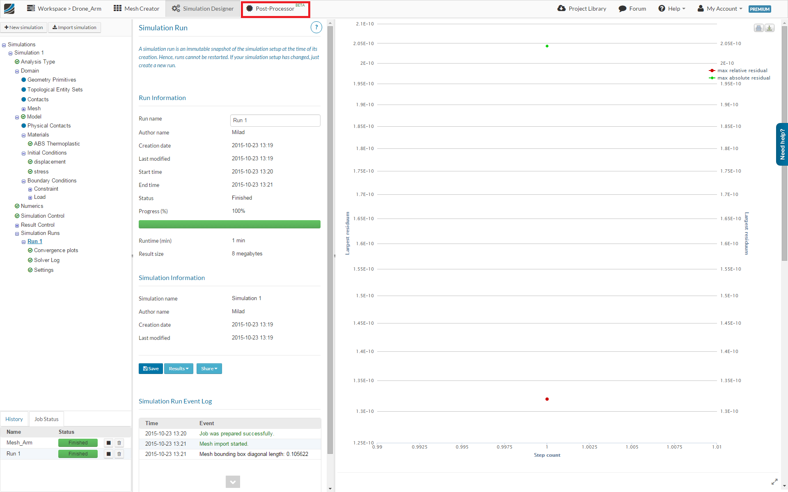Click the Save button

[151, 369]
